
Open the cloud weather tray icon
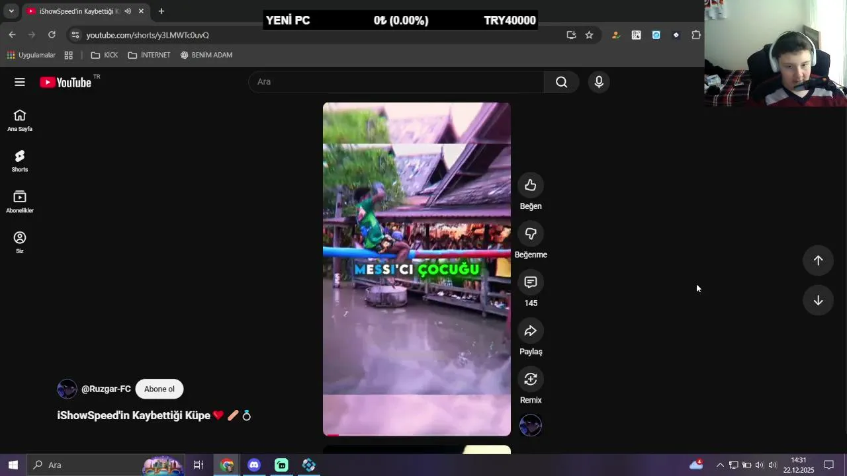(696, 465)
